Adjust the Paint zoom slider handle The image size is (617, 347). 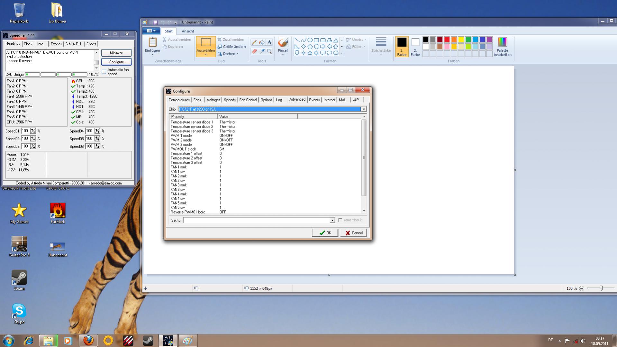(601, 288)
